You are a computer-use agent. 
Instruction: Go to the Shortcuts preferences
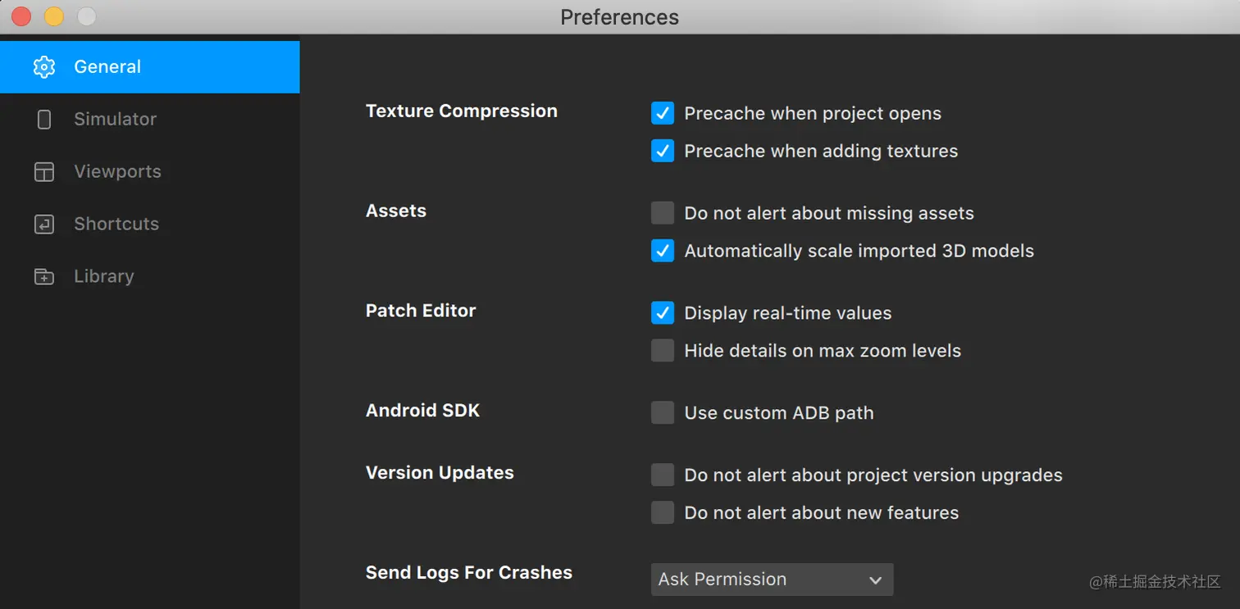coord(116,225)
